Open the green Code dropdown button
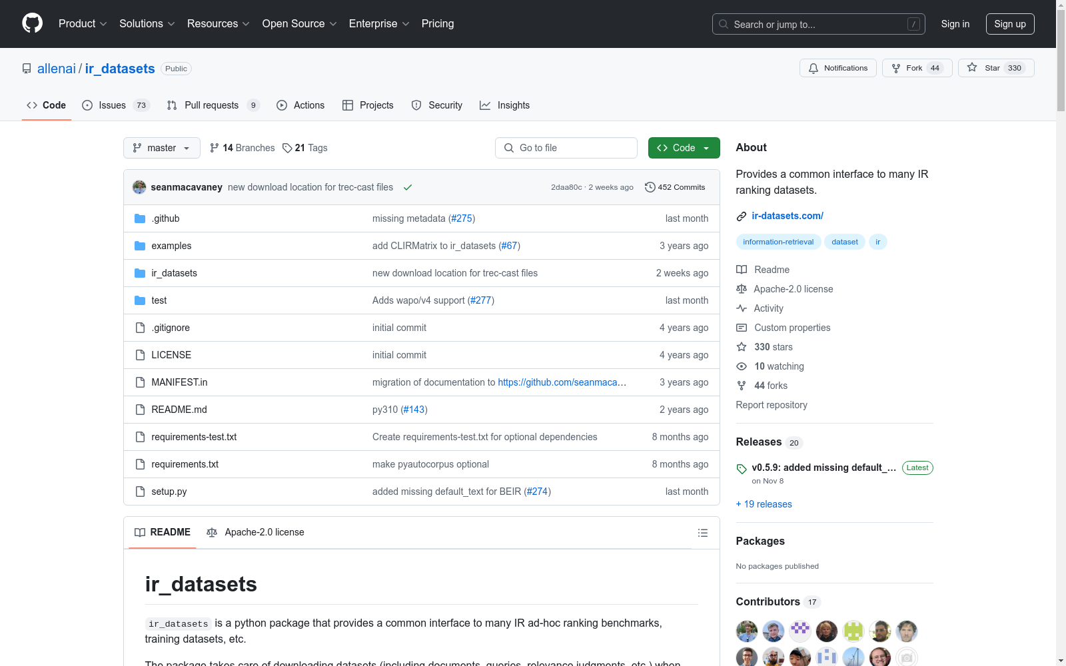 click(x=684, y=148)
